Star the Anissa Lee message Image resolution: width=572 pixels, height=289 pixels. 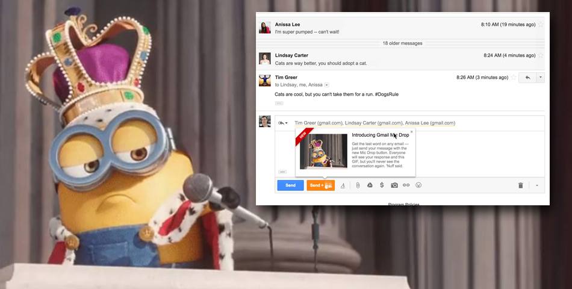click(x=541, y=25)
